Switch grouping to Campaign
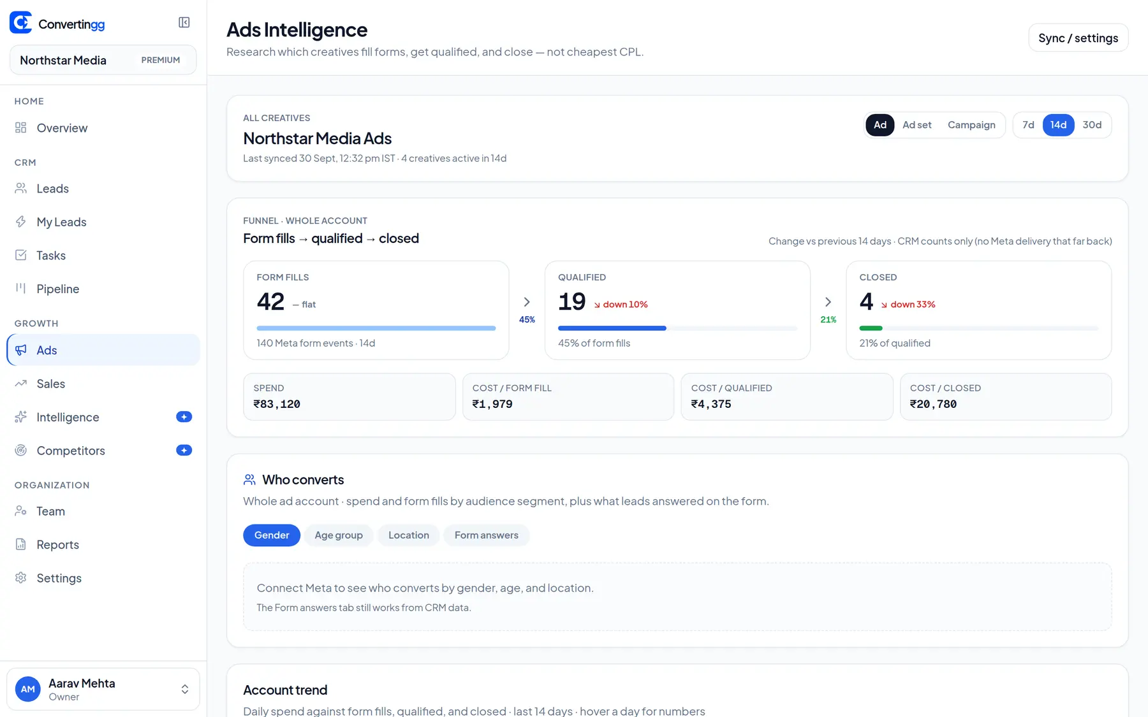Viewport: 1148px width, 717px height. [x=971, y=125]
